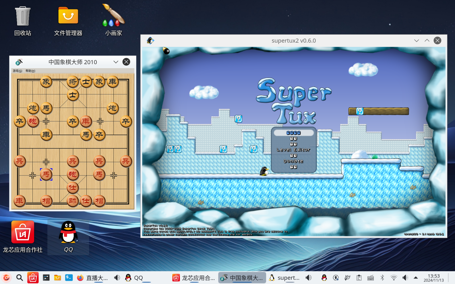Screen dimensions: 455x284
Task: Show the desktop via the taskbar edge strip
Action: click(452, 278)
